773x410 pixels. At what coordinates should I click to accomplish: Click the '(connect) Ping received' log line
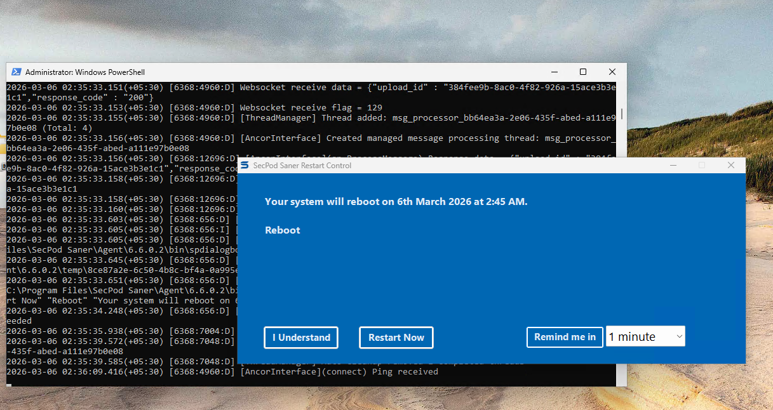coord(222,372)
